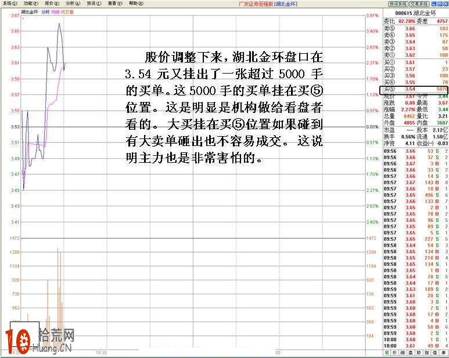Click the 10:30 time axis label
449x358 pixels.
pyautogui.click(x=101, y=353)
